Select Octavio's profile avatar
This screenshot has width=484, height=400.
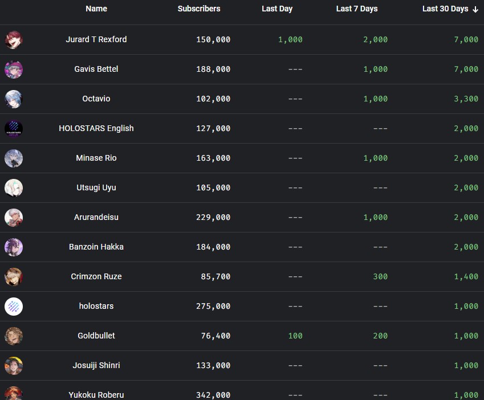coord(14,99)
